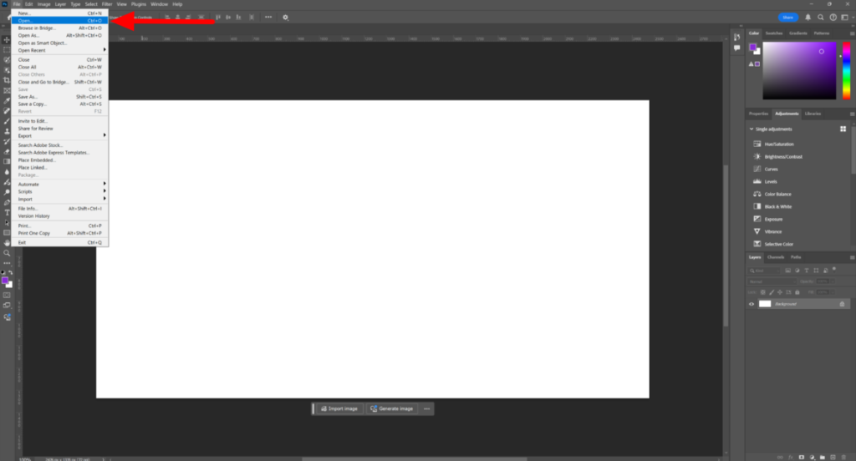Click inside the purple color picker field
The width and height of the screenshot is (856, 461).
pyautogui.click(x=799, y=70)
